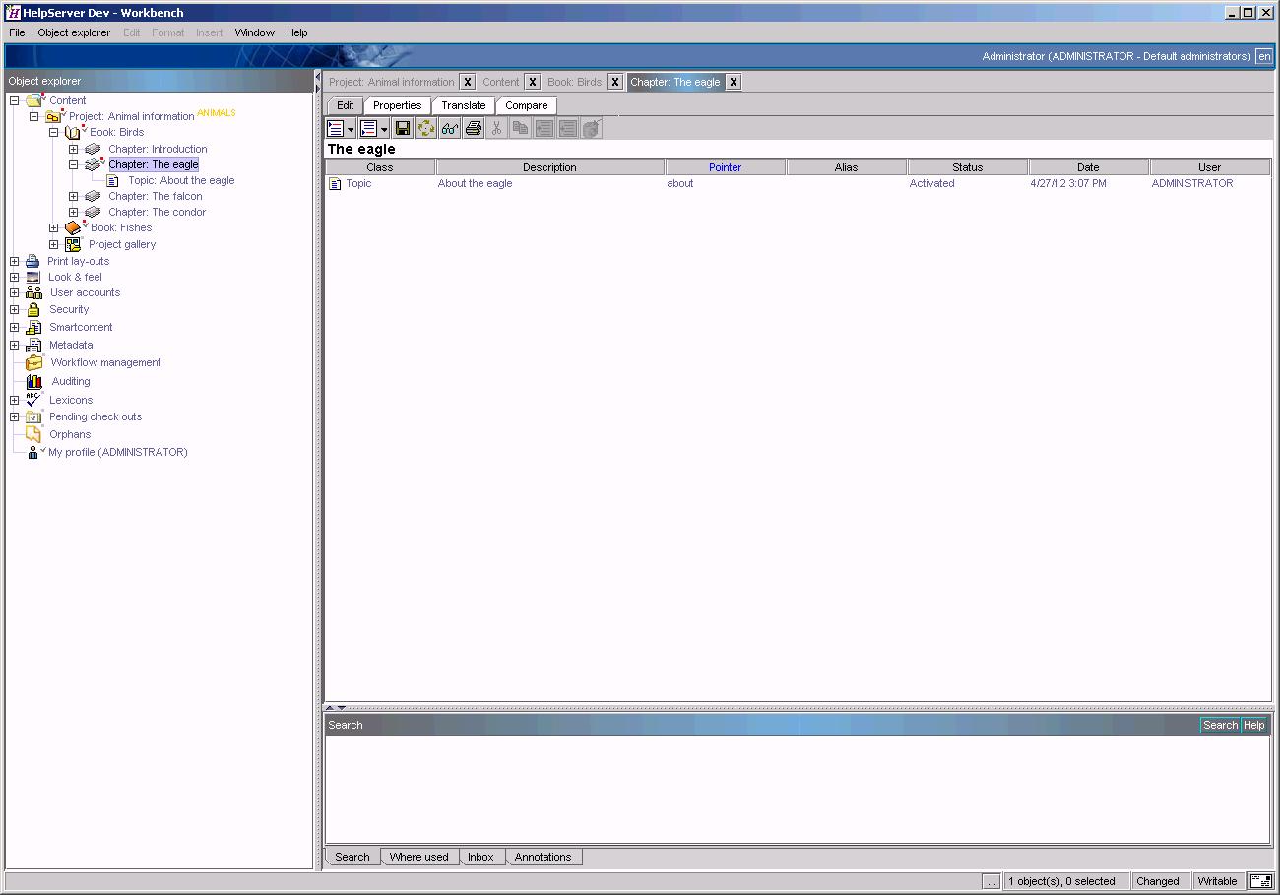The height and width of the screenshot is (895, 1280).
Task: Click the Lexicons ABC checkmark icon
Action: point(33,400)
